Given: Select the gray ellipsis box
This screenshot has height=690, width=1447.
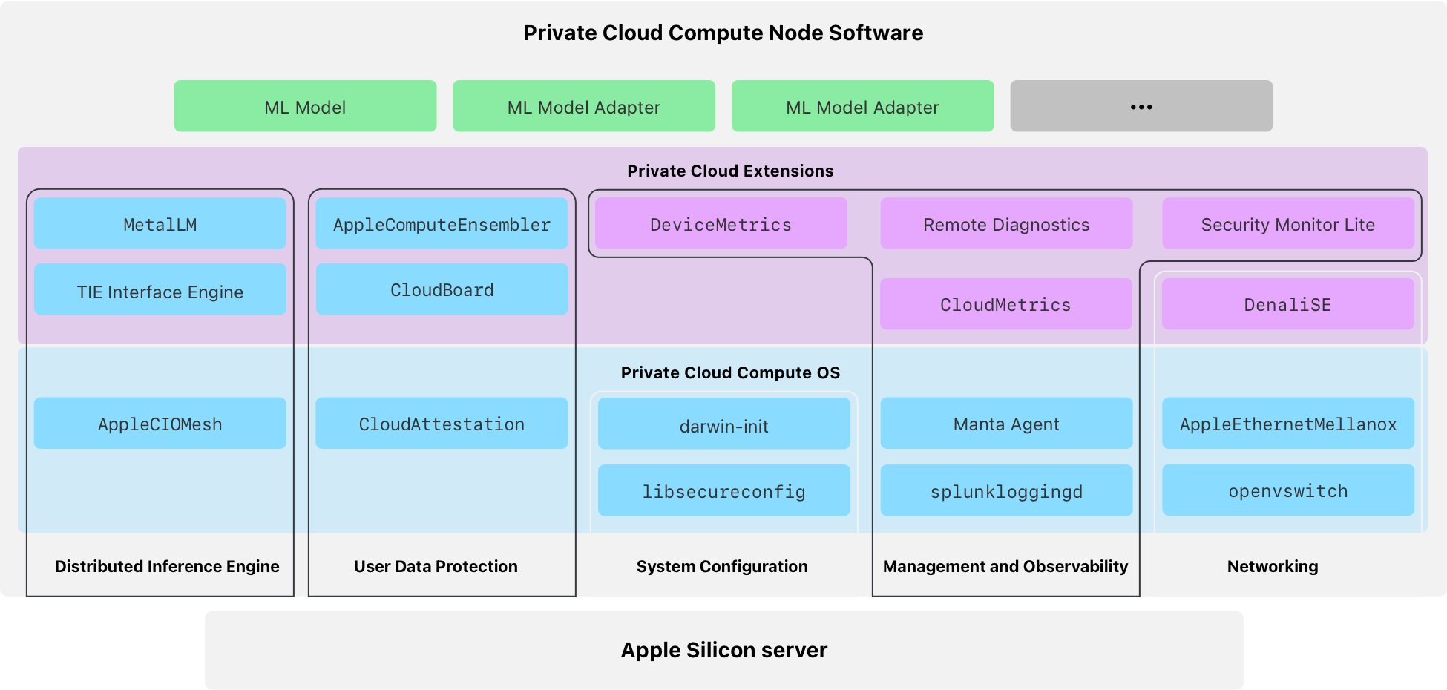Looking at the screenshot, I should (1141, 107).
